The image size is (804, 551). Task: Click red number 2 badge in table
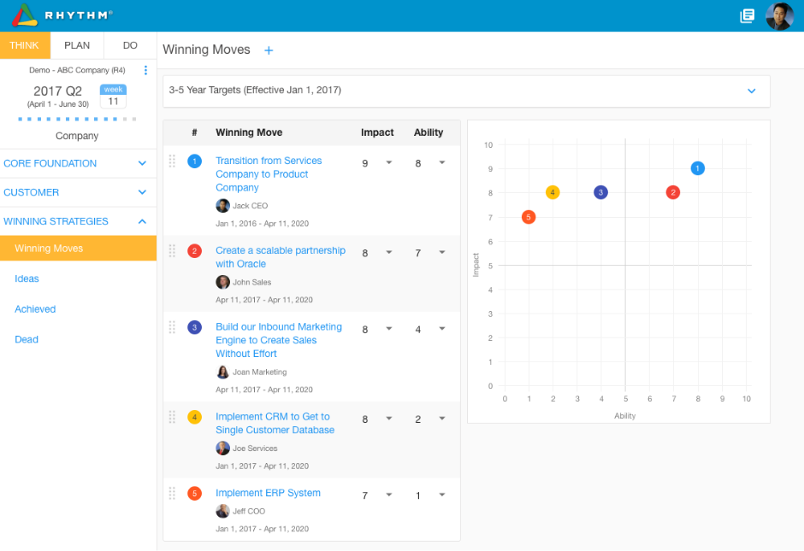pyautogui.click(x=194, y=251)
